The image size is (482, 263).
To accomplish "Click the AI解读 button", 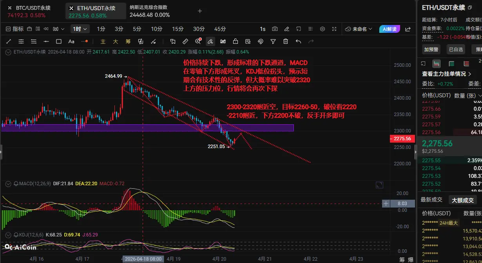I will point(390,29).
